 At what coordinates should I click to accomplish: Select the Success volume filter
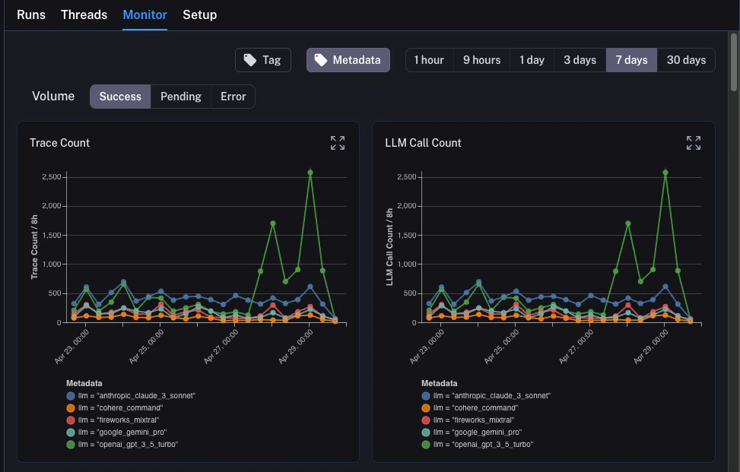[x=119, y=97]
